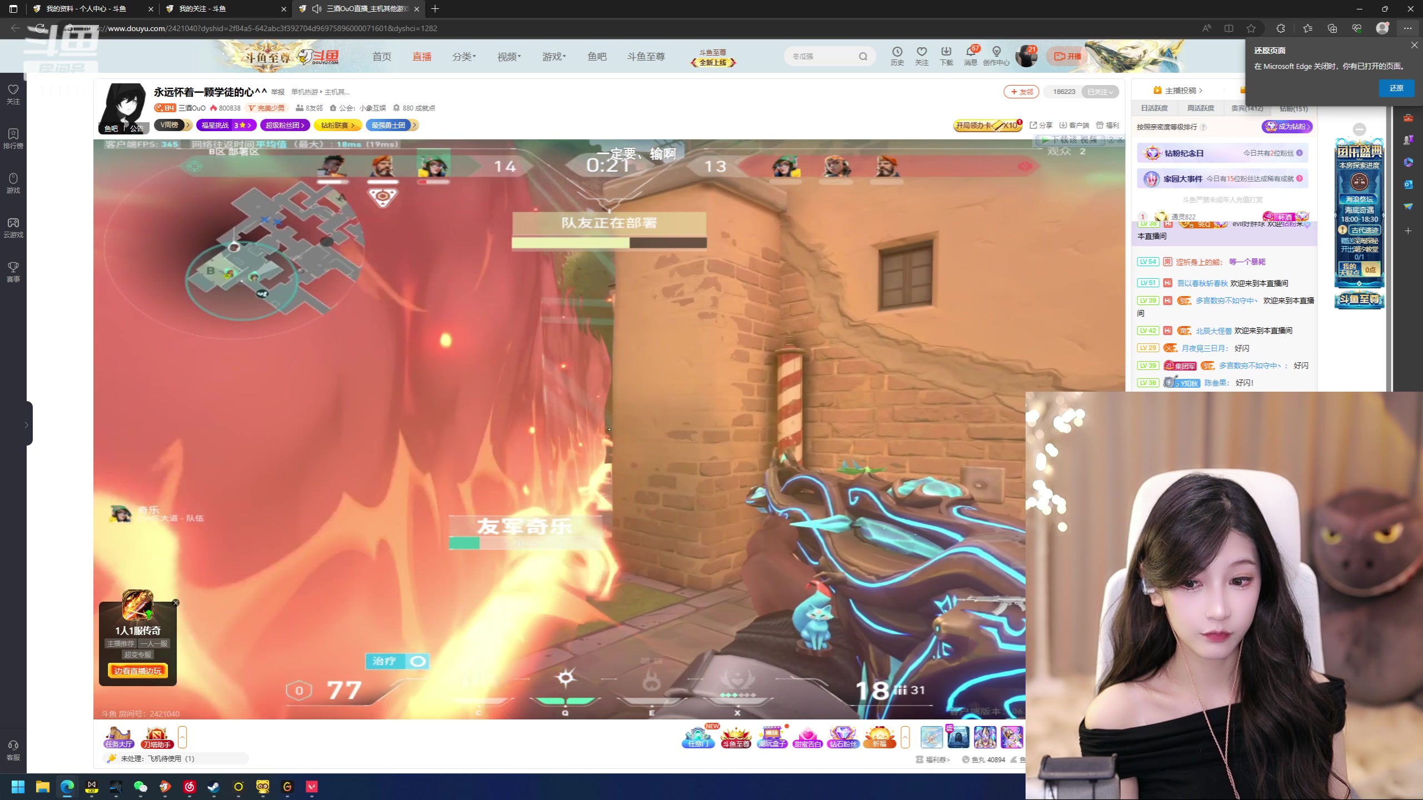
Task: Go to 鱼吧 in the nav
Action: 597,56
